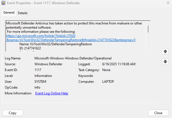Select the Name: VirTool:Win32/DefenderTamperingRestore line
The height and width of the screenshot is (118, 172).
pos(56,44)
